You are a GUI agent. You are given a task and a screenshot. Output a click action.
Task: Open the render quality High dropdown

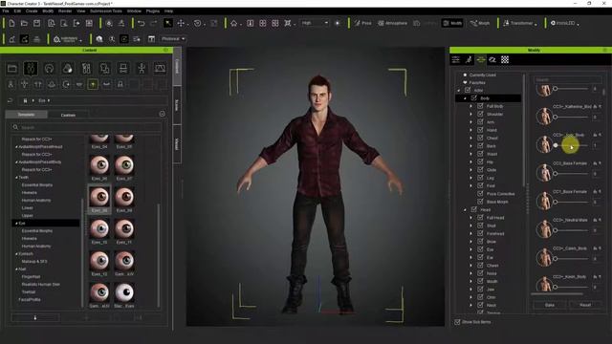315,23
